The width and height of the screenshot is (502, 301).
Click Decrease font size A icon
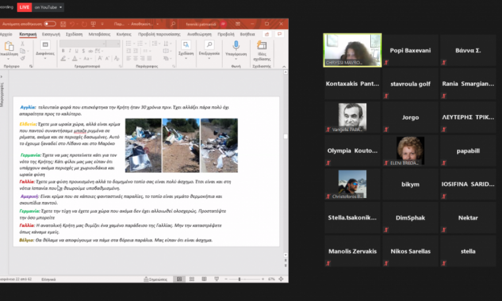[108, 59]
